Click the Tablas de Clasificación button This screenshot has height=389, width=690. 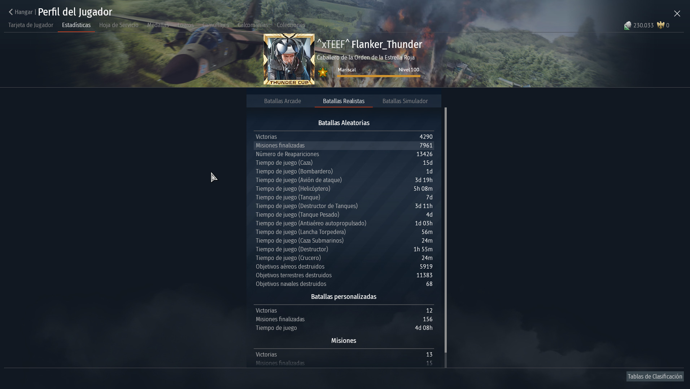click(655, 377)
